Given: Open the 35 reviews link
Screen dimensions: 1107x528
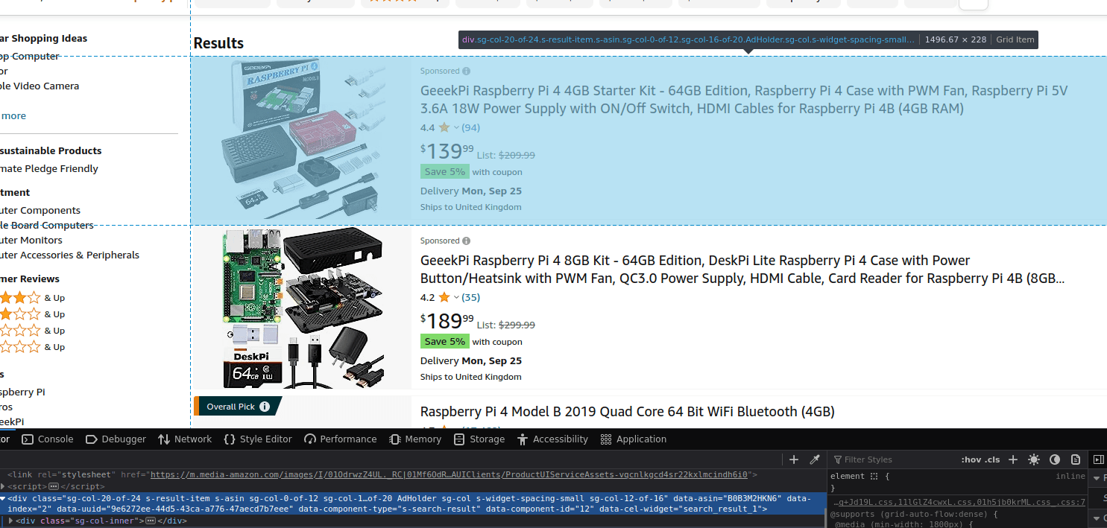Looking at the screenshot, I should 470,297.
